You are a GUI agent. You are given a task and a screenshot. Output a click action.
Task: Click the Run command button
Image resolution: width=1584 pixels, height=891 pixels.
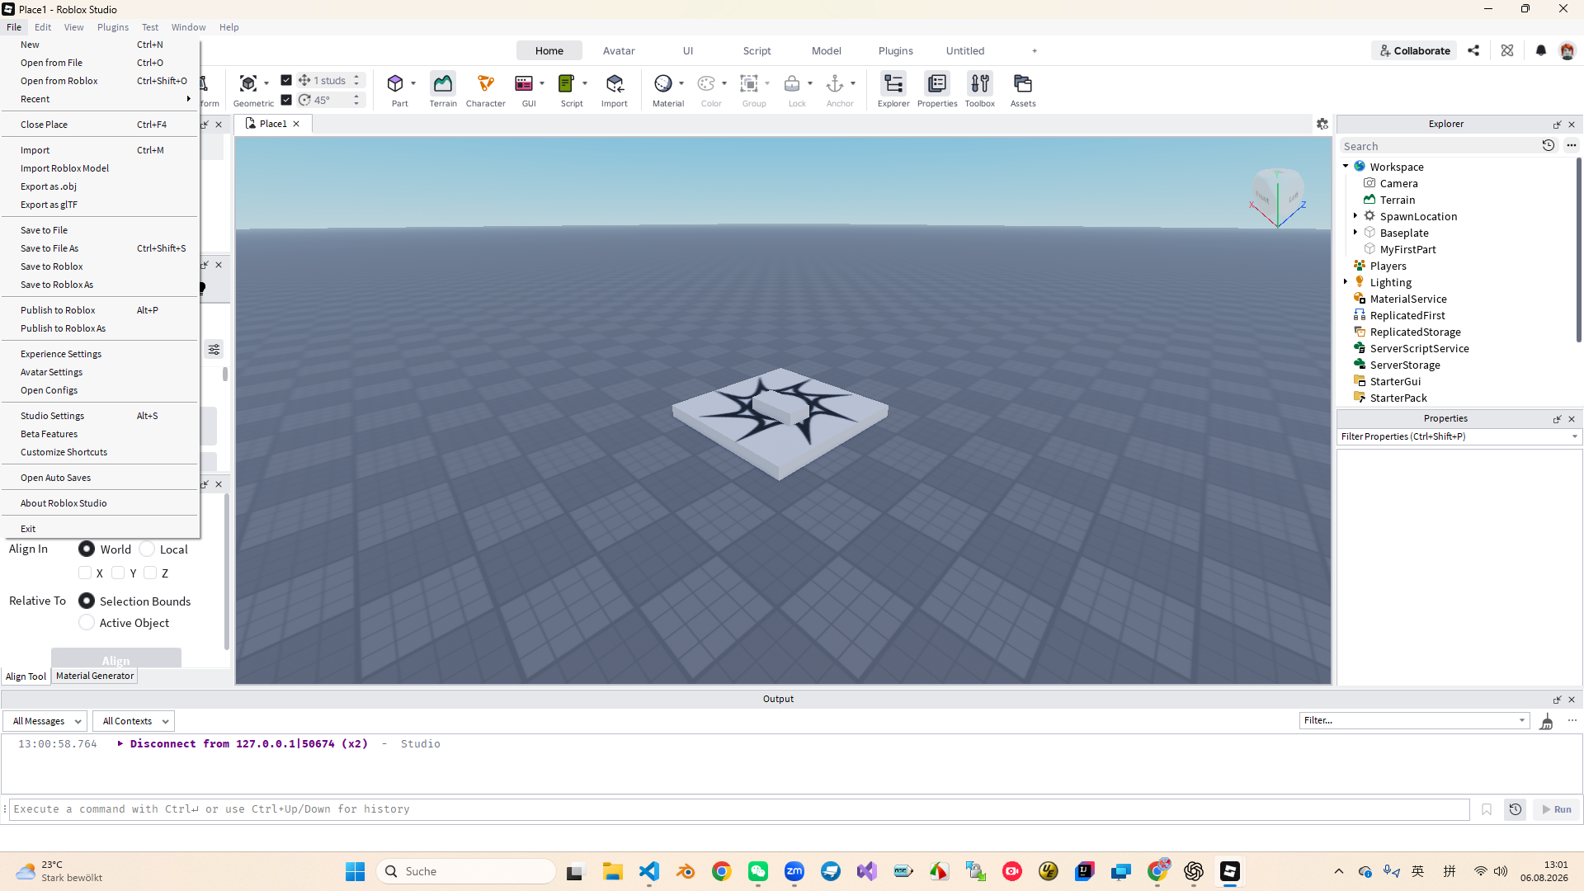coord(1557,809)
